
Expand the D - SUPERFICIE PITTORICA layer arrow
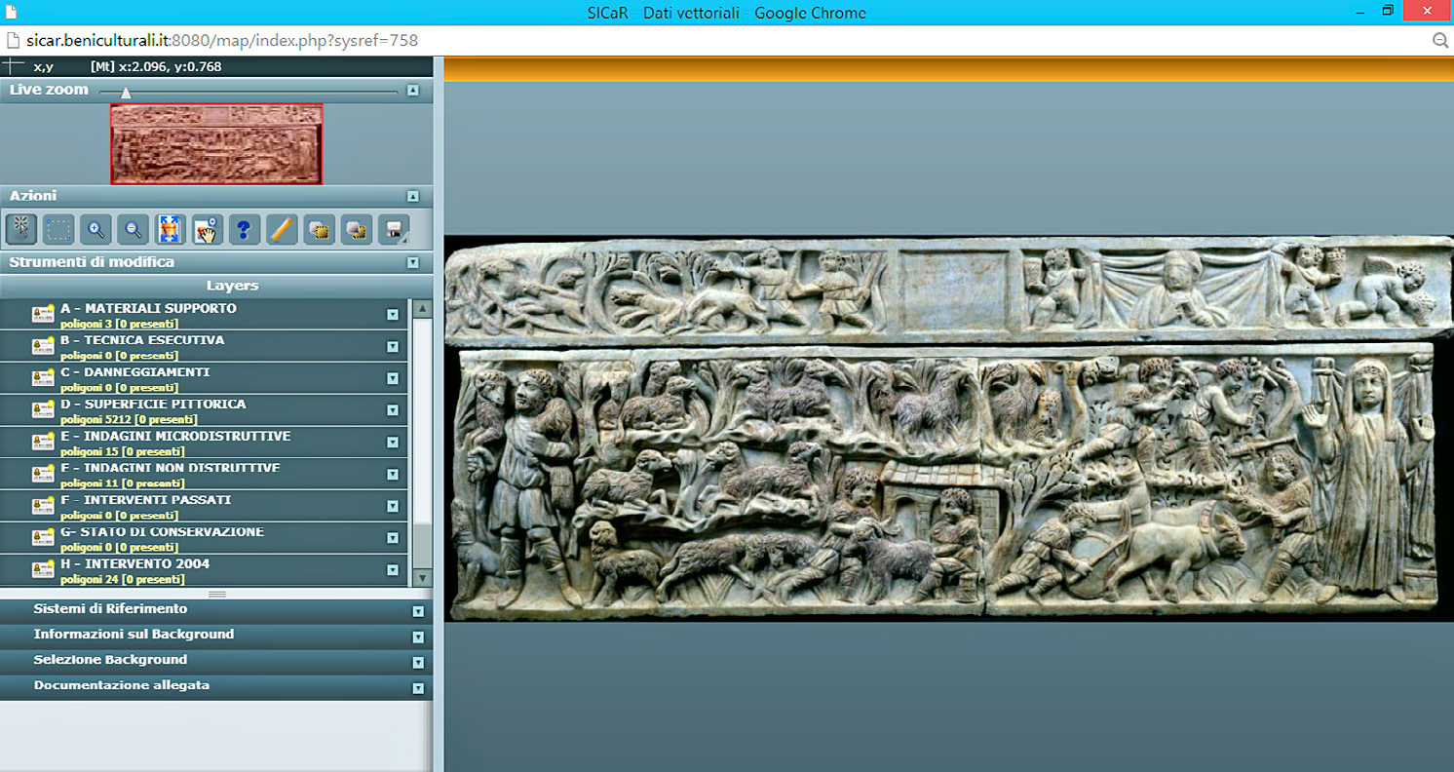393,410
